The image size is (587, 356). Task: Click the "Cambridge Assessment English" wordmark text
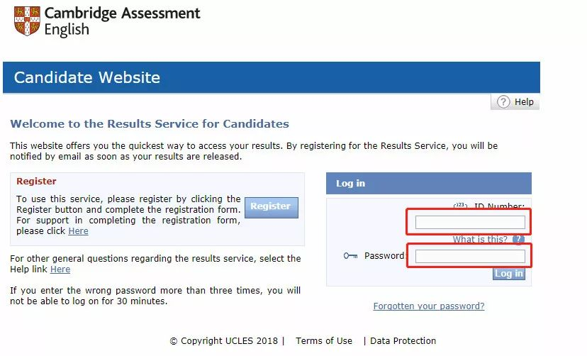coord(122,21)
